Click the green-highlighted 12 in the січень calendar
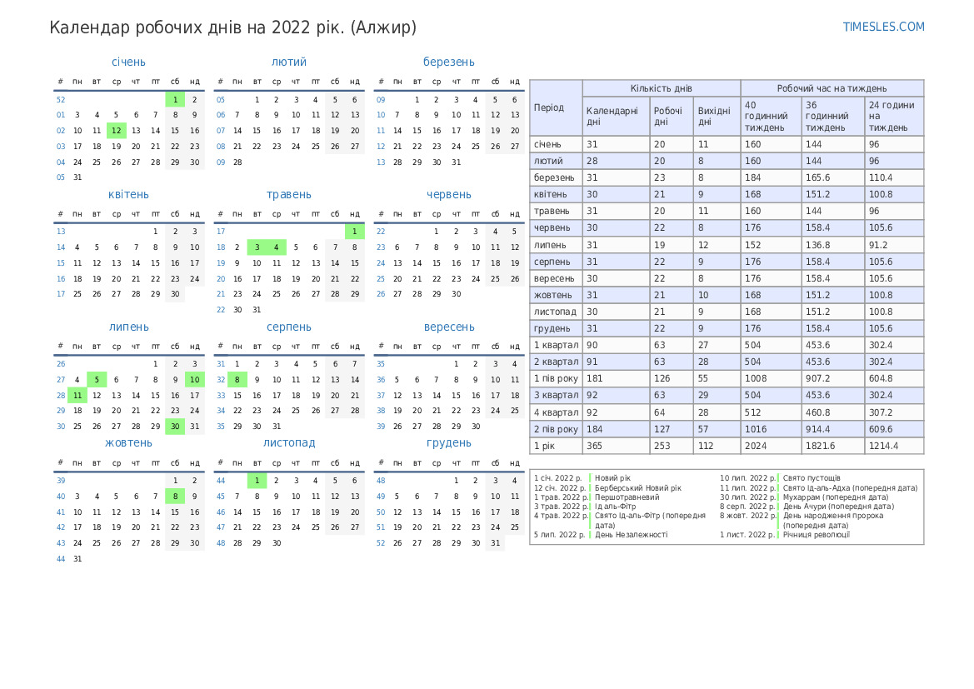 tap(116, 131)
